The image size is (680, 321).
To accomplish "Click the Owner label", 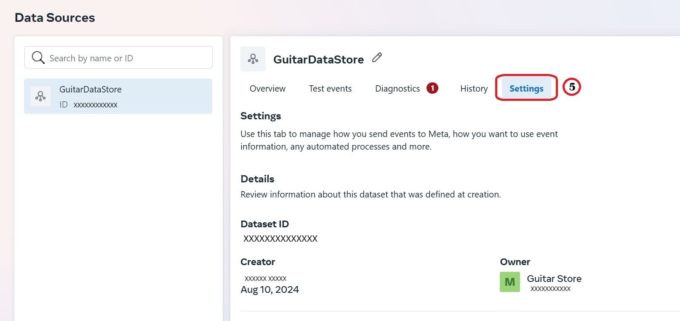I will 515,262.
